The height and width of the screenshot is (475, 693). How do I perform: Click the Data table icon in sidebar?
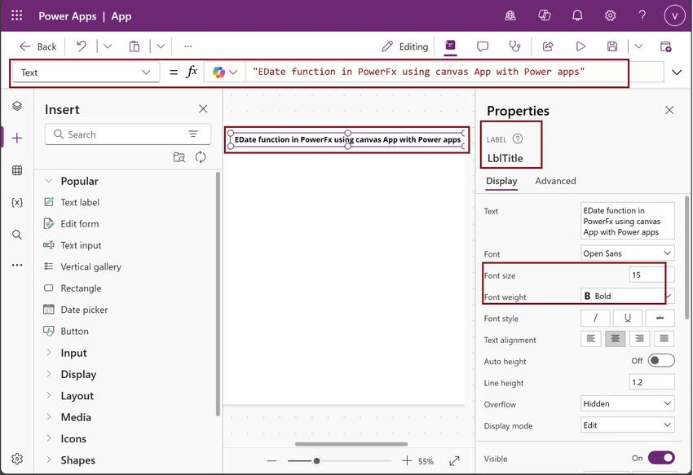coord(17,170)
